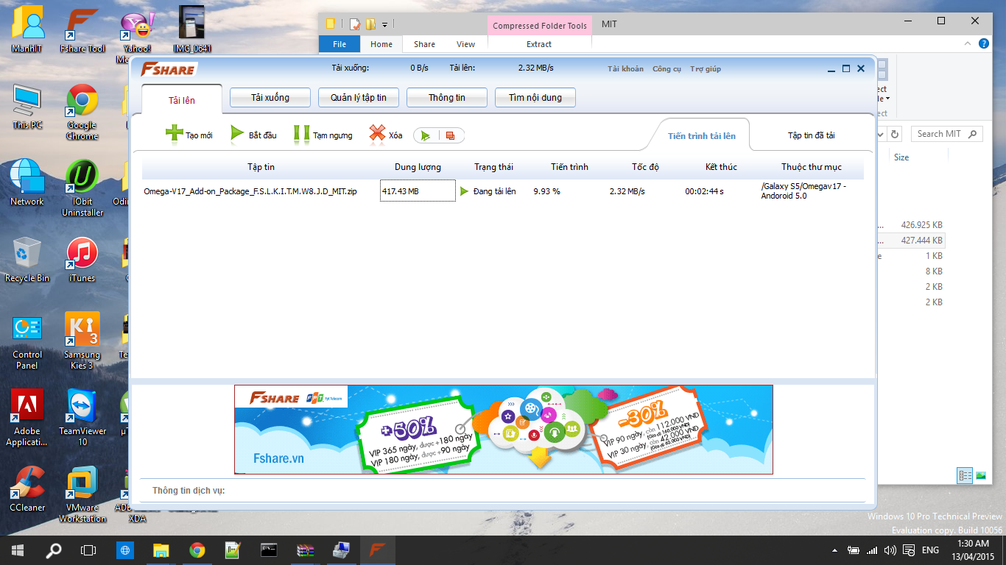The width and height of the screenshot is (1006, 565).
Task: Open the TeamViewer 10 desktop shortcut
Action: click(82, 418)
